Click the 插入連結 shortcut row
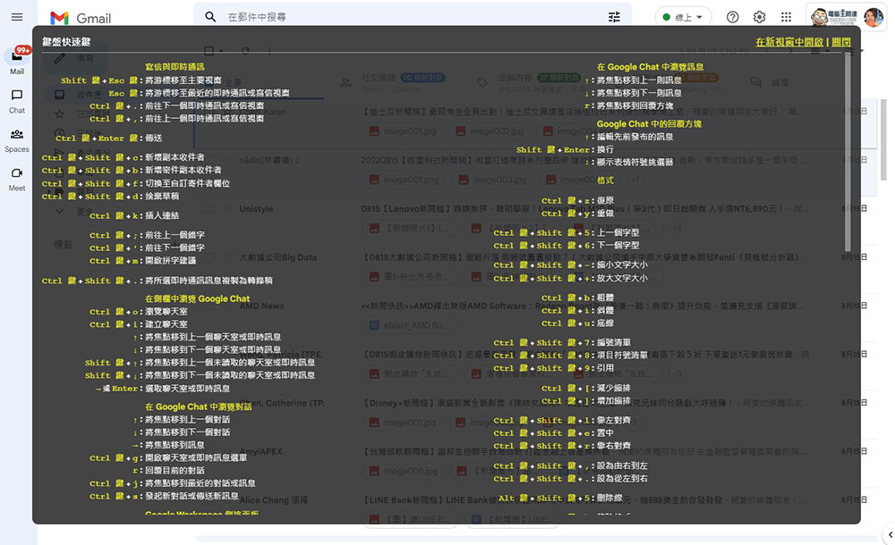The height and width of the screenshot is (545, 895). (134, 215)
